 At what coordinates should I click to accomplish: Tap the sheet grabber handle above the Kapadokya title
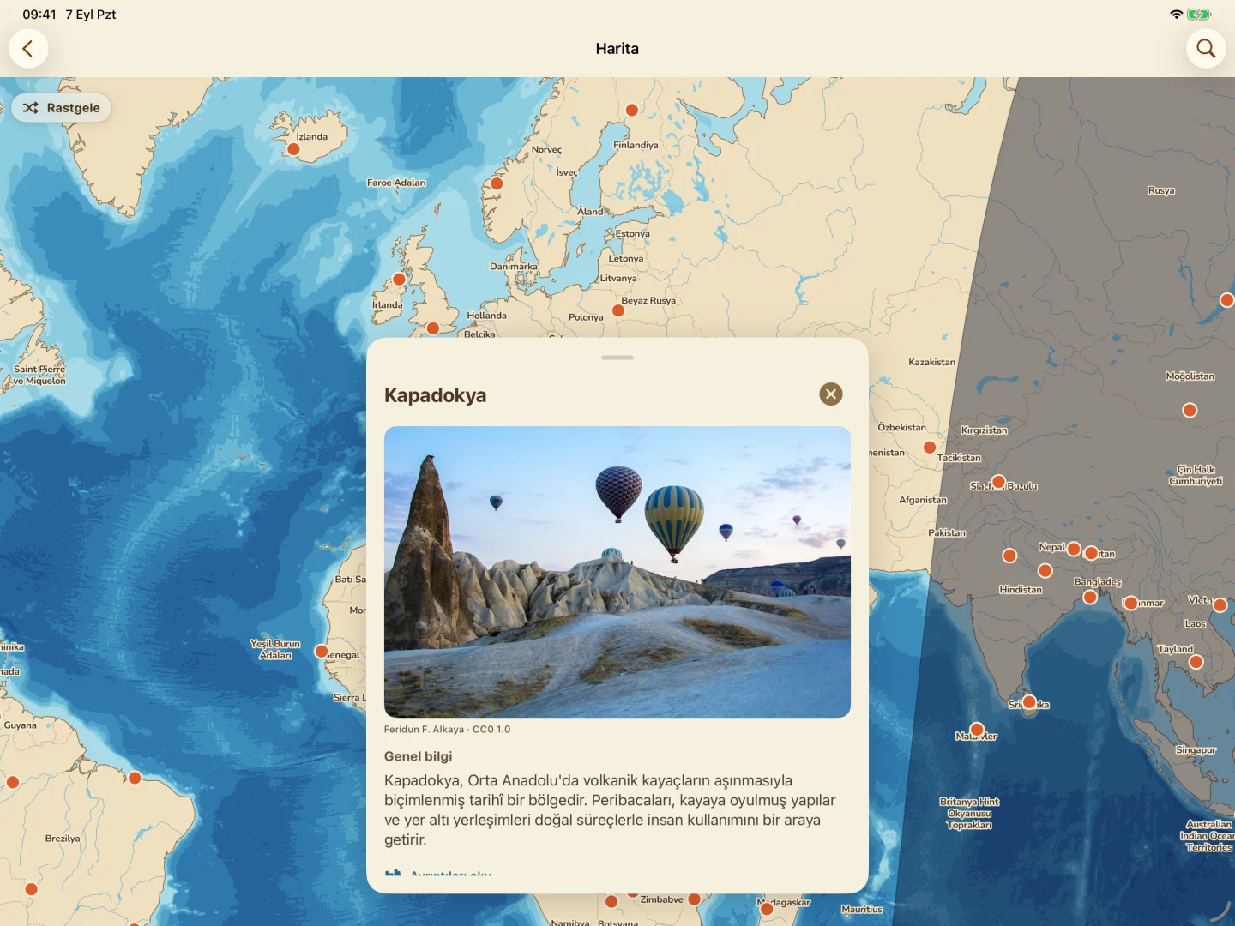pos(617,358)
